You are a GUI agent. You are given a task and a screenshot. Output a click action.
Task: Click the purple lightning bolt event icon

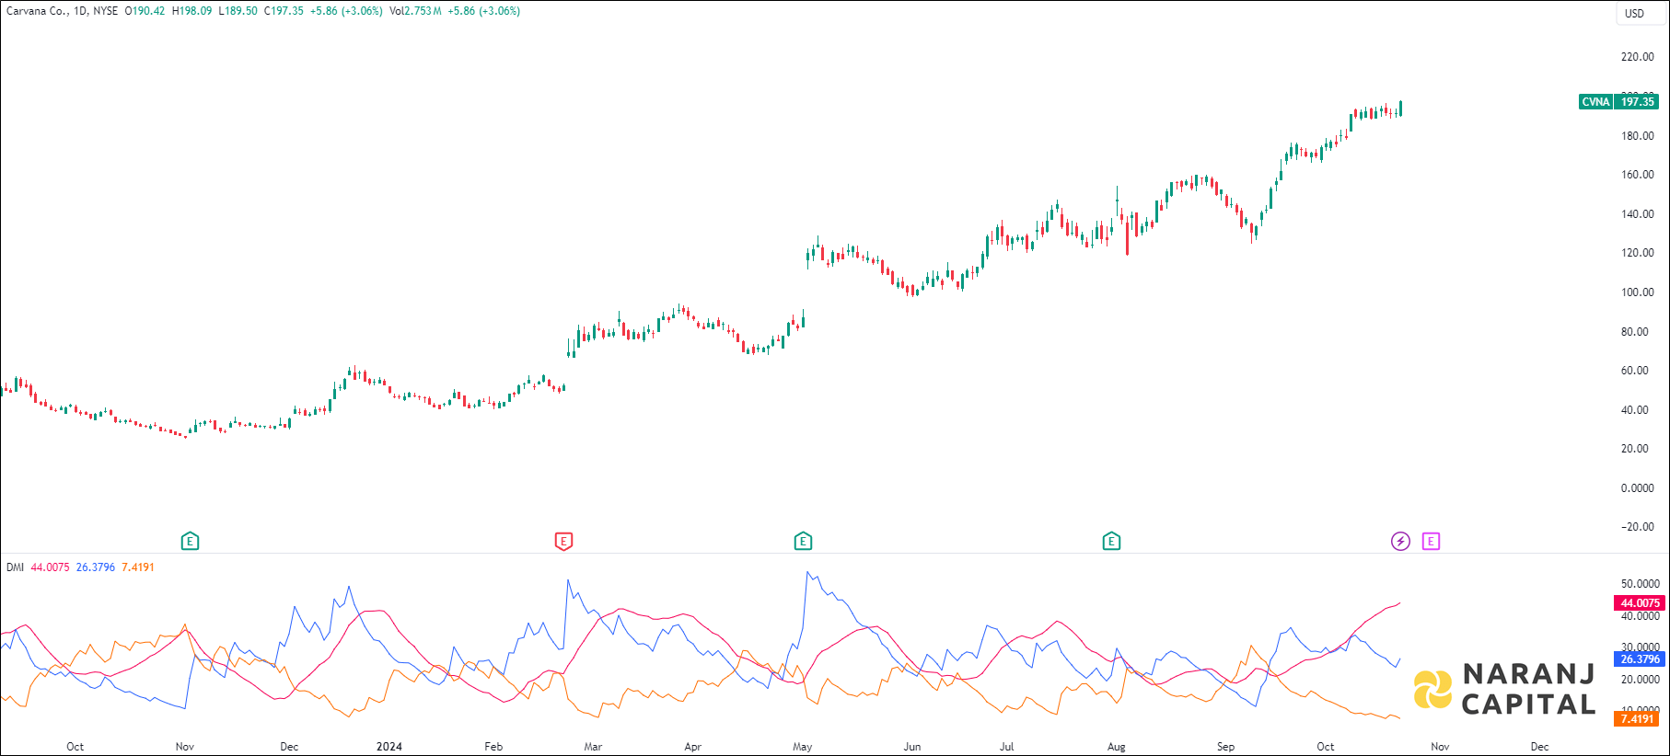click(1400, 541)
